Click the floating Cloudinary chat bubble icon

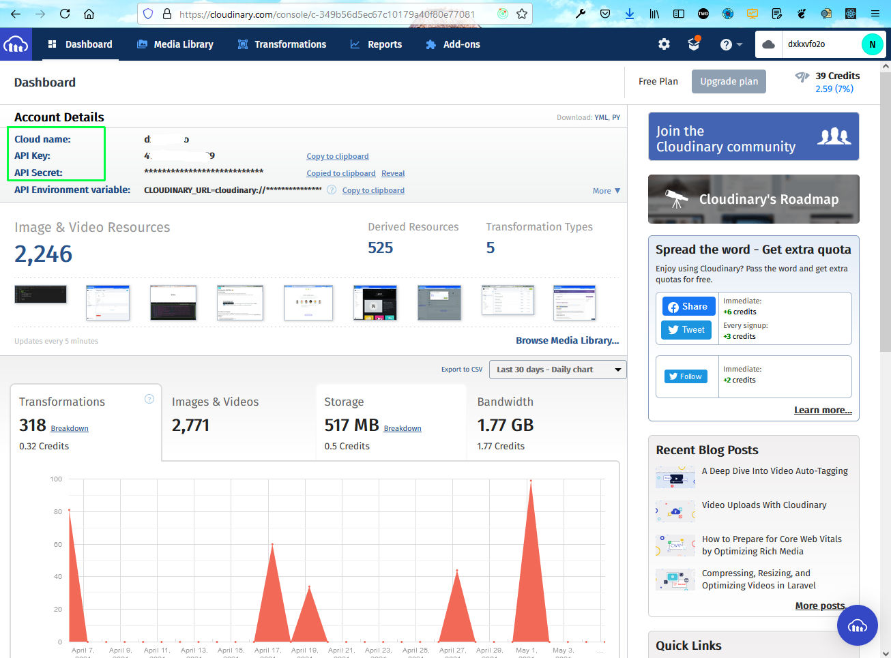point(857,625)
